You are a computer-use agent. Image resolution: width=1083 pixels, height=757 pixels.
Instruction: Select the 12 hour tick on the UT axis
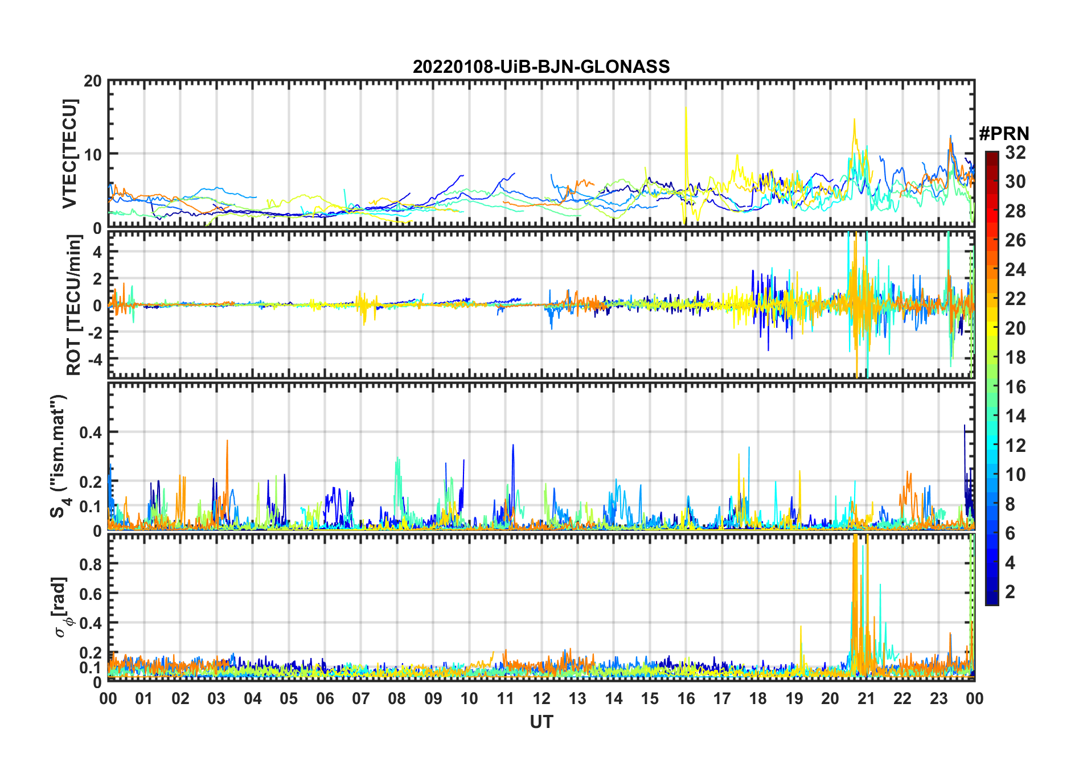pyautogui.click(x=541, y=698)
